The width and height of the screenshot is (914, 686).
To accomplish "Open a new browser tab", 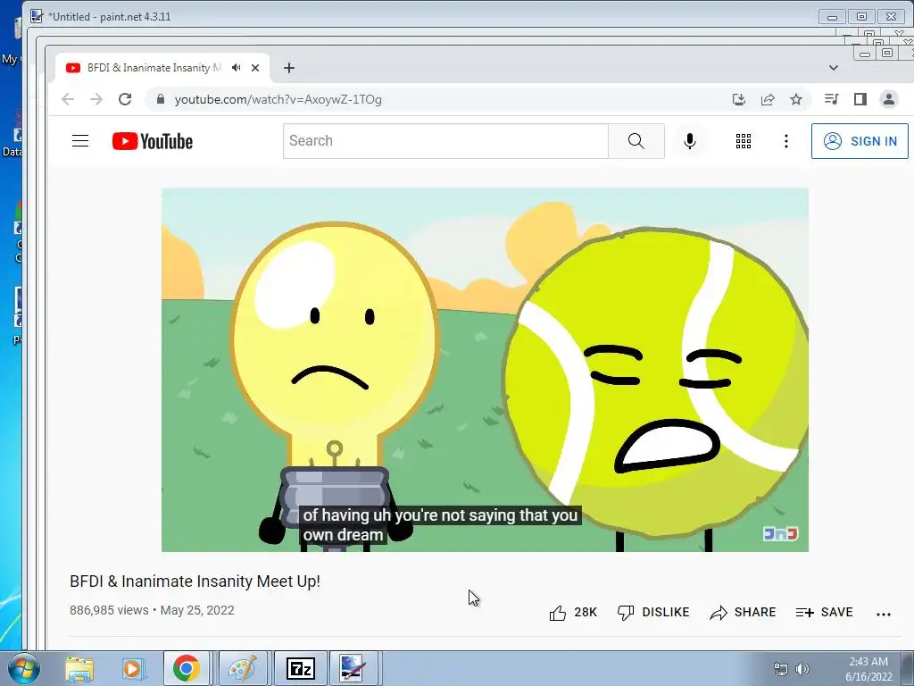I will click(x=289, y=68).
